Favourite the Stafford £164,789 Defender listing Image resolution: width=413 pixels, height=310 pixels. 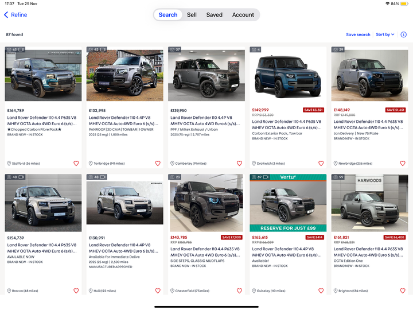(76, 164)
